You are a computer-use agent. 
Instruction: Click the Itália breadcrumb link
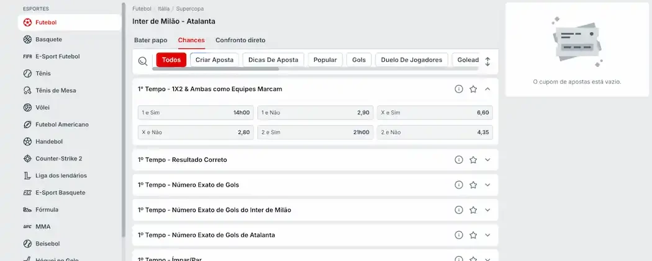[164, 9]
